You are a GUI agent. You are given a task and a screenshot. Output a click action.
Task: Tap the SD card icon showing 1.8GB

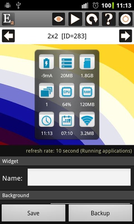click(x=87, y=62)
